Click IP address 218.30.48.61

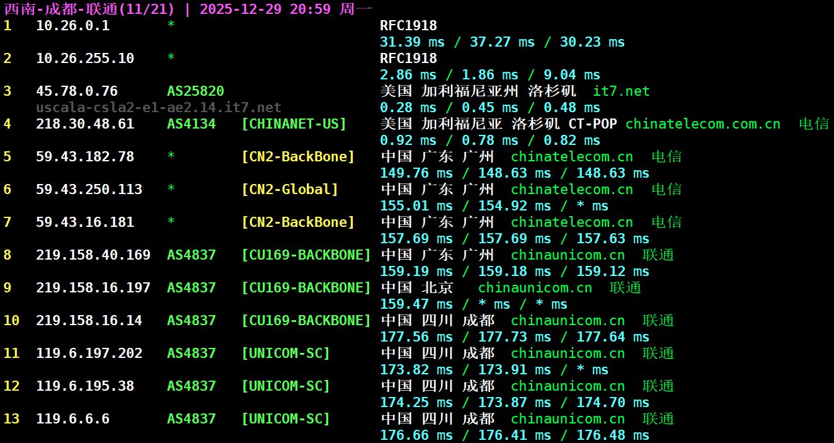(x=85, y=124)
